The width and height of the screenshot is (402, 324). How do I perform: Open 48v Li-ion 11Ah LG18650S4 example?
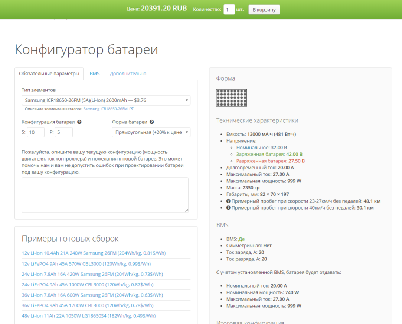pyautogui.click(x=88, y=316)
